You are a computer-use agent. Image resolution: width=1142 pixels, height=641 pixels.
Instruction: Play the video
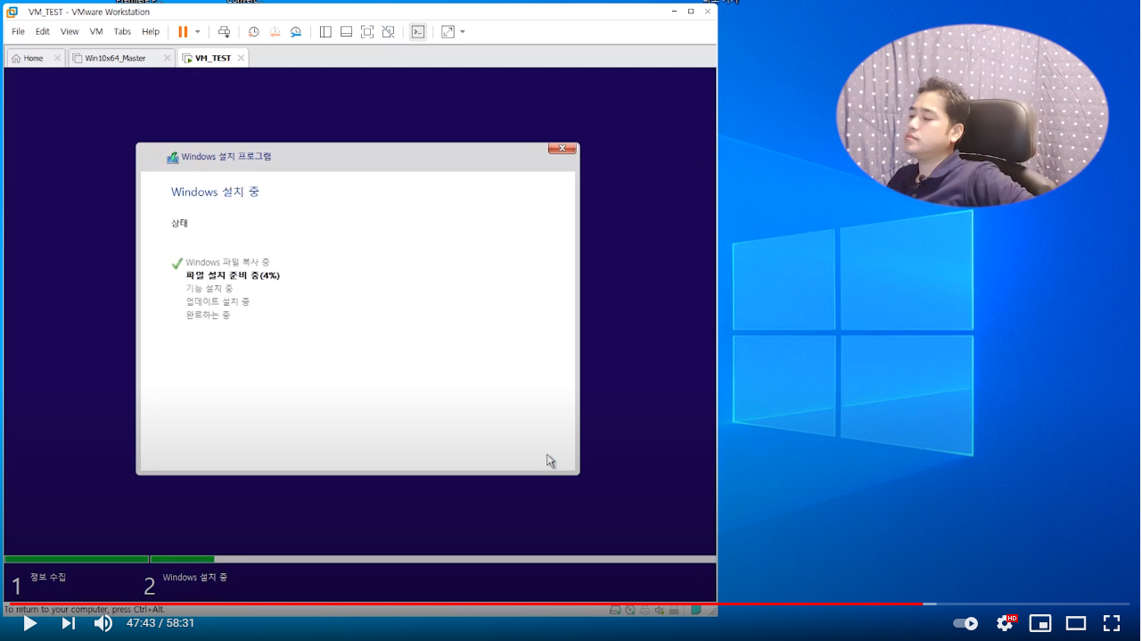29,623
